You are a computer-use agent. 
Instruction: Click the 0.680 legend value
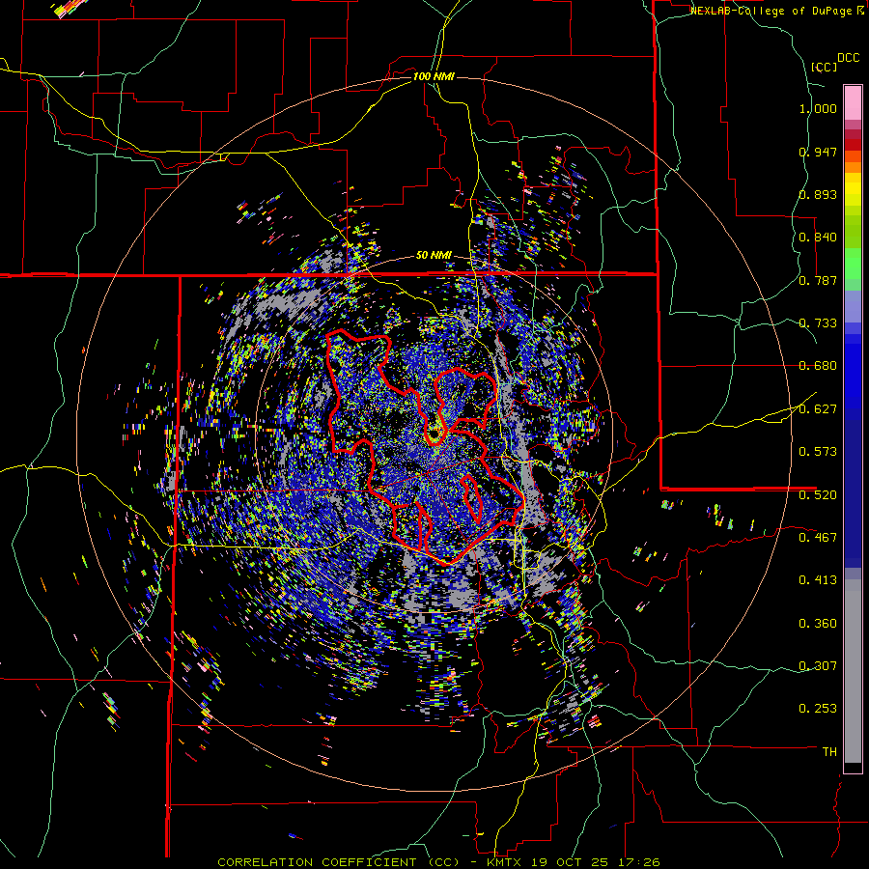[818, 365]
